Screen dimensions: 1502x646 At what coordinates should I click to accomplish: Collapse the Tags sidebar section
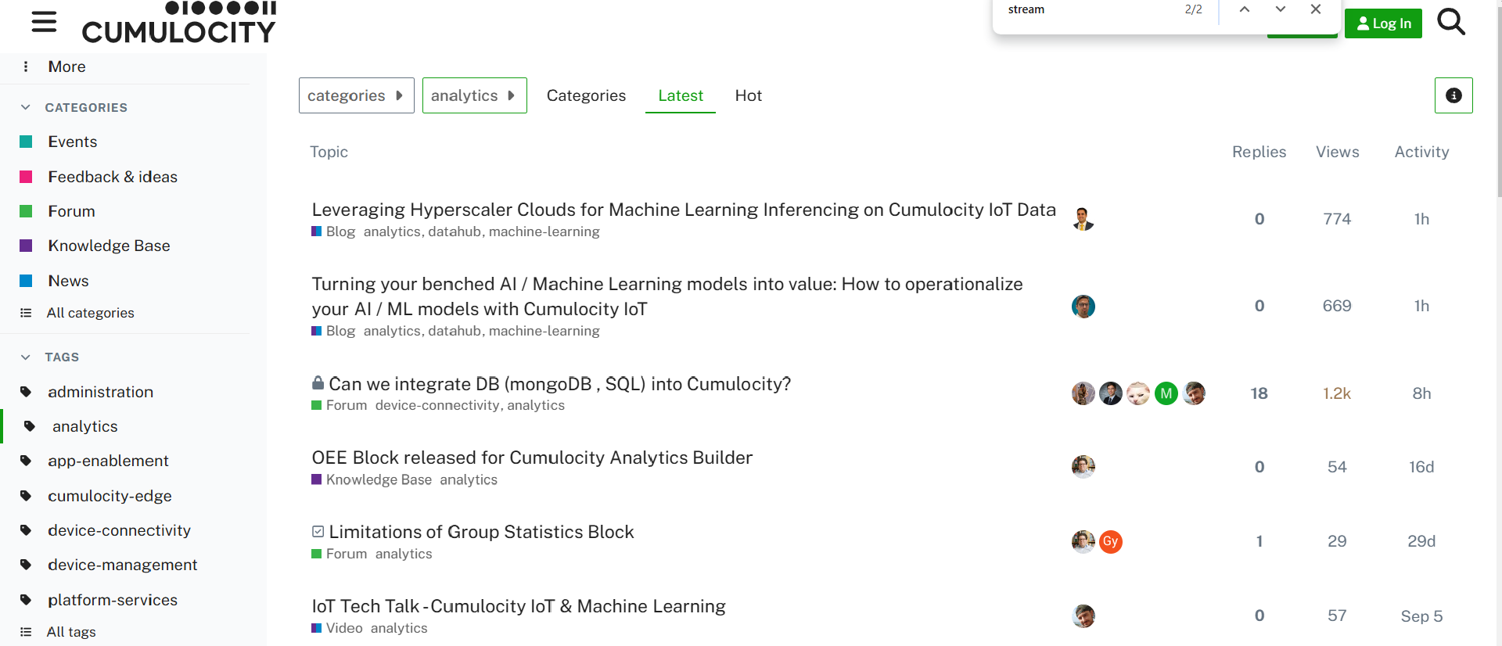click(x=26, y=357)
